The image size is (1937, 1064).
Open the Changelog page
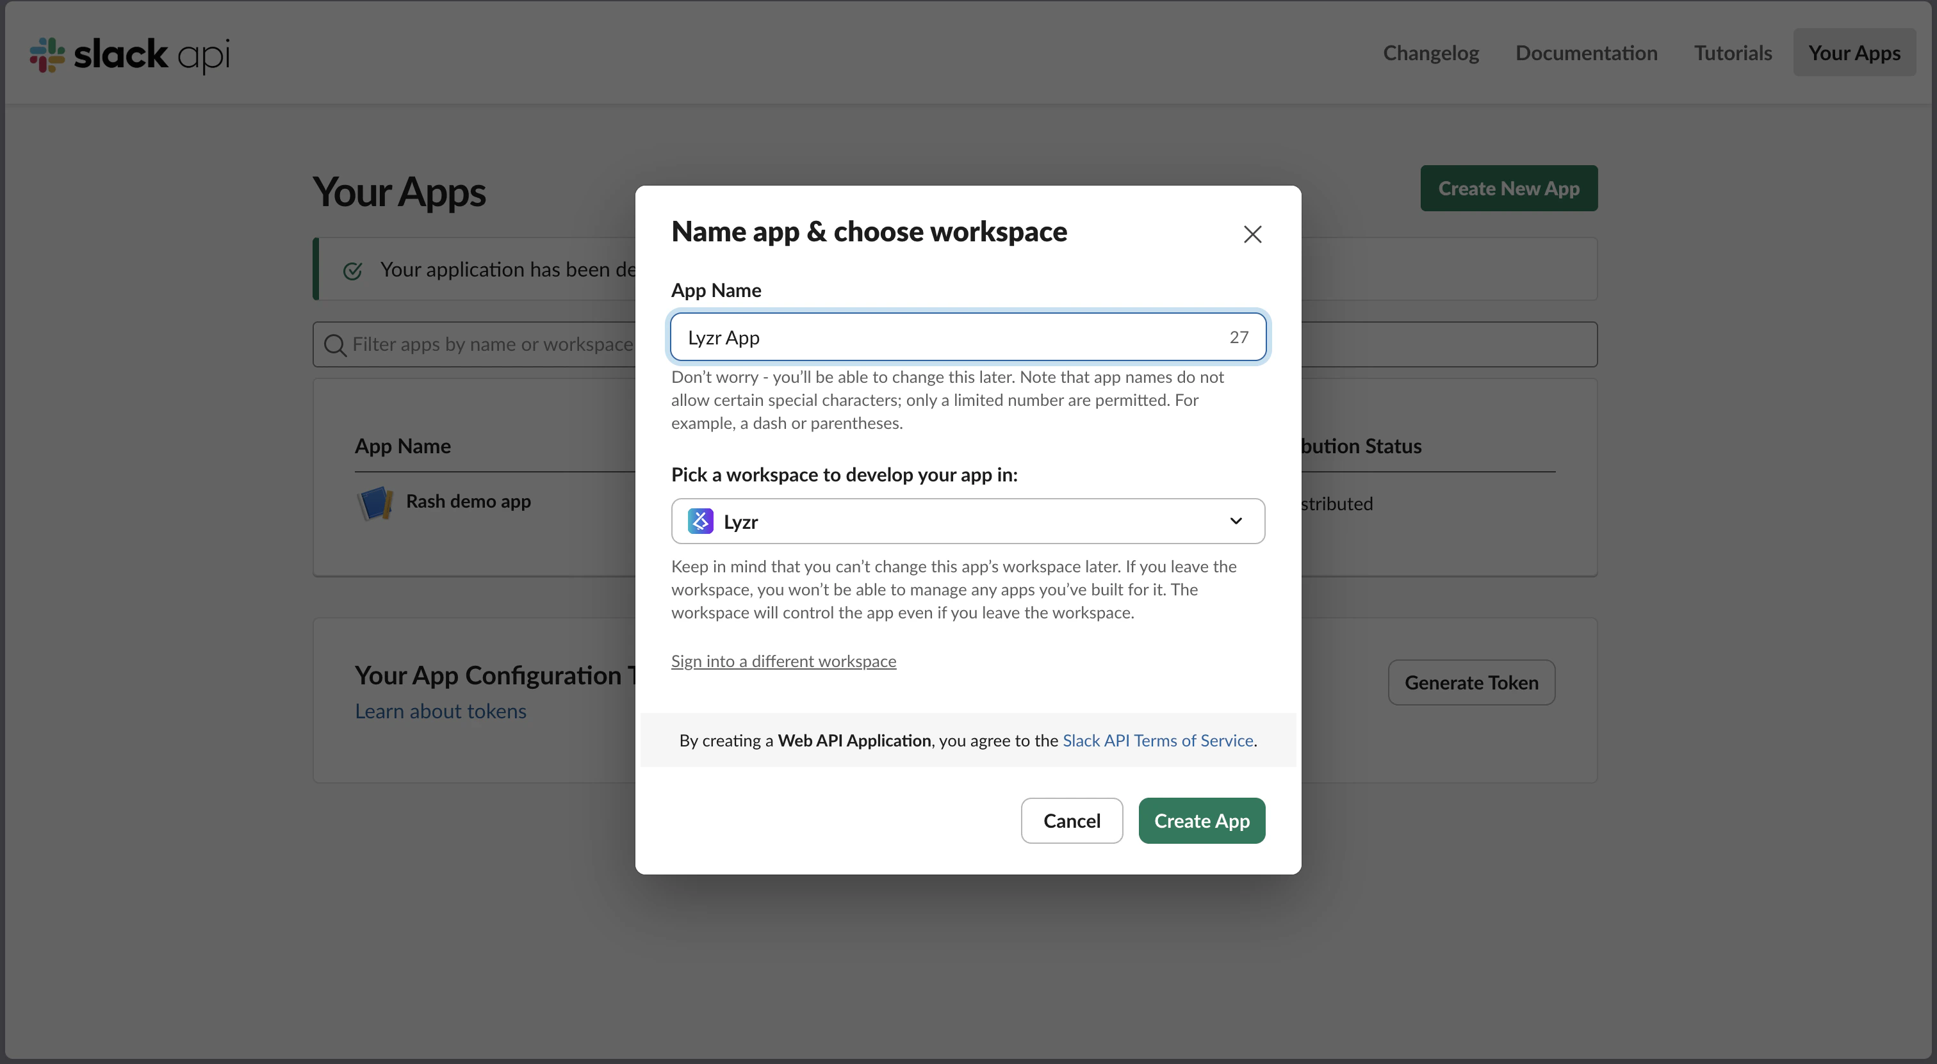click(1430, 53)
